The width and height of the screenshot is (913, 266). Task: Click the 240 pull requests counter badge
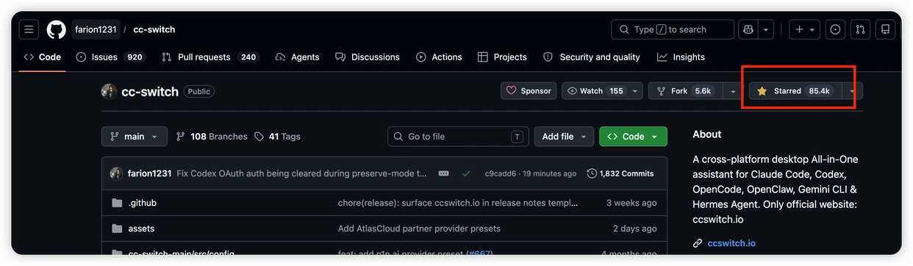(x=248, y=57)
